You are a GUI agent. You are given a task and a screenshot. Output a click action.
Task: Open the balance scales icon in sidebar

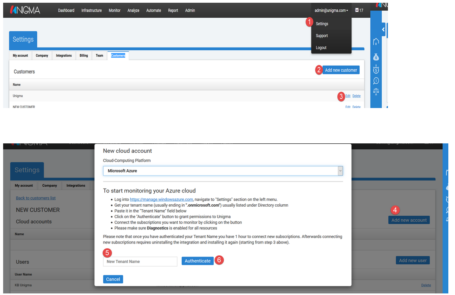(x=376, y=92)
